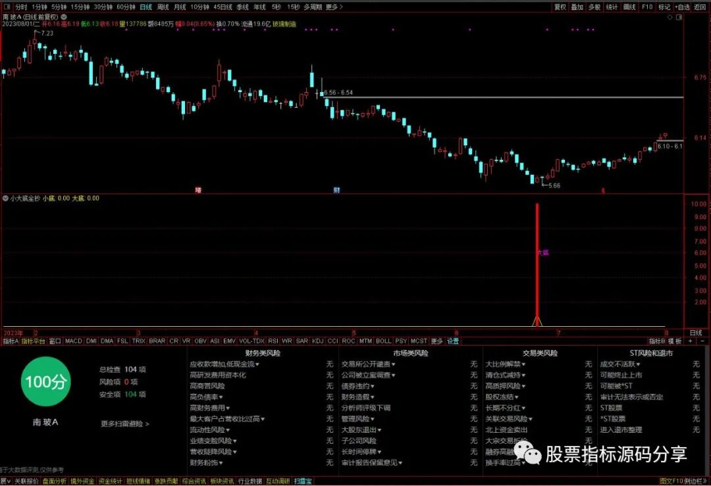The image size is (711, 486).
Task: Open the 关联报价 bottom tab
Action: tap(26, 481)
